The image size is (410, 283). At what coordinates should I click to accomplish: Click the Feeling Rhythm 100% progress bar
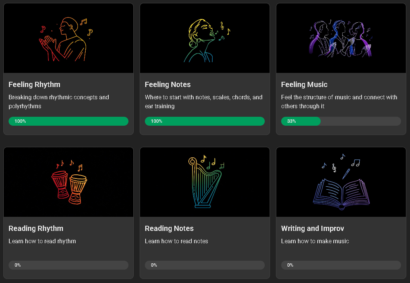coord(69,121)
